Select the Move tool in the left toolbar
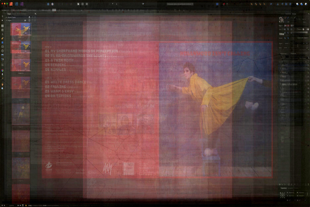Image resolution: width=310 pixels, height=207 pixels. click(2, 16)
